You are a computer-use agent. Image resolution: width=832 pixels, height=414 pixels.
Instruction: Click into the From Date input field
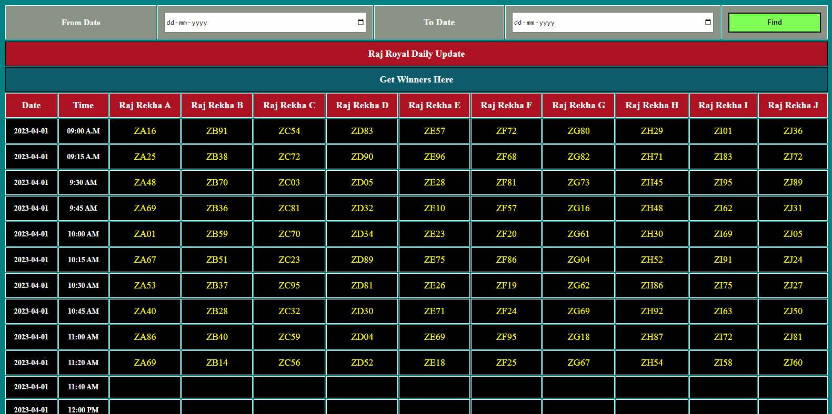coord(258,23)
